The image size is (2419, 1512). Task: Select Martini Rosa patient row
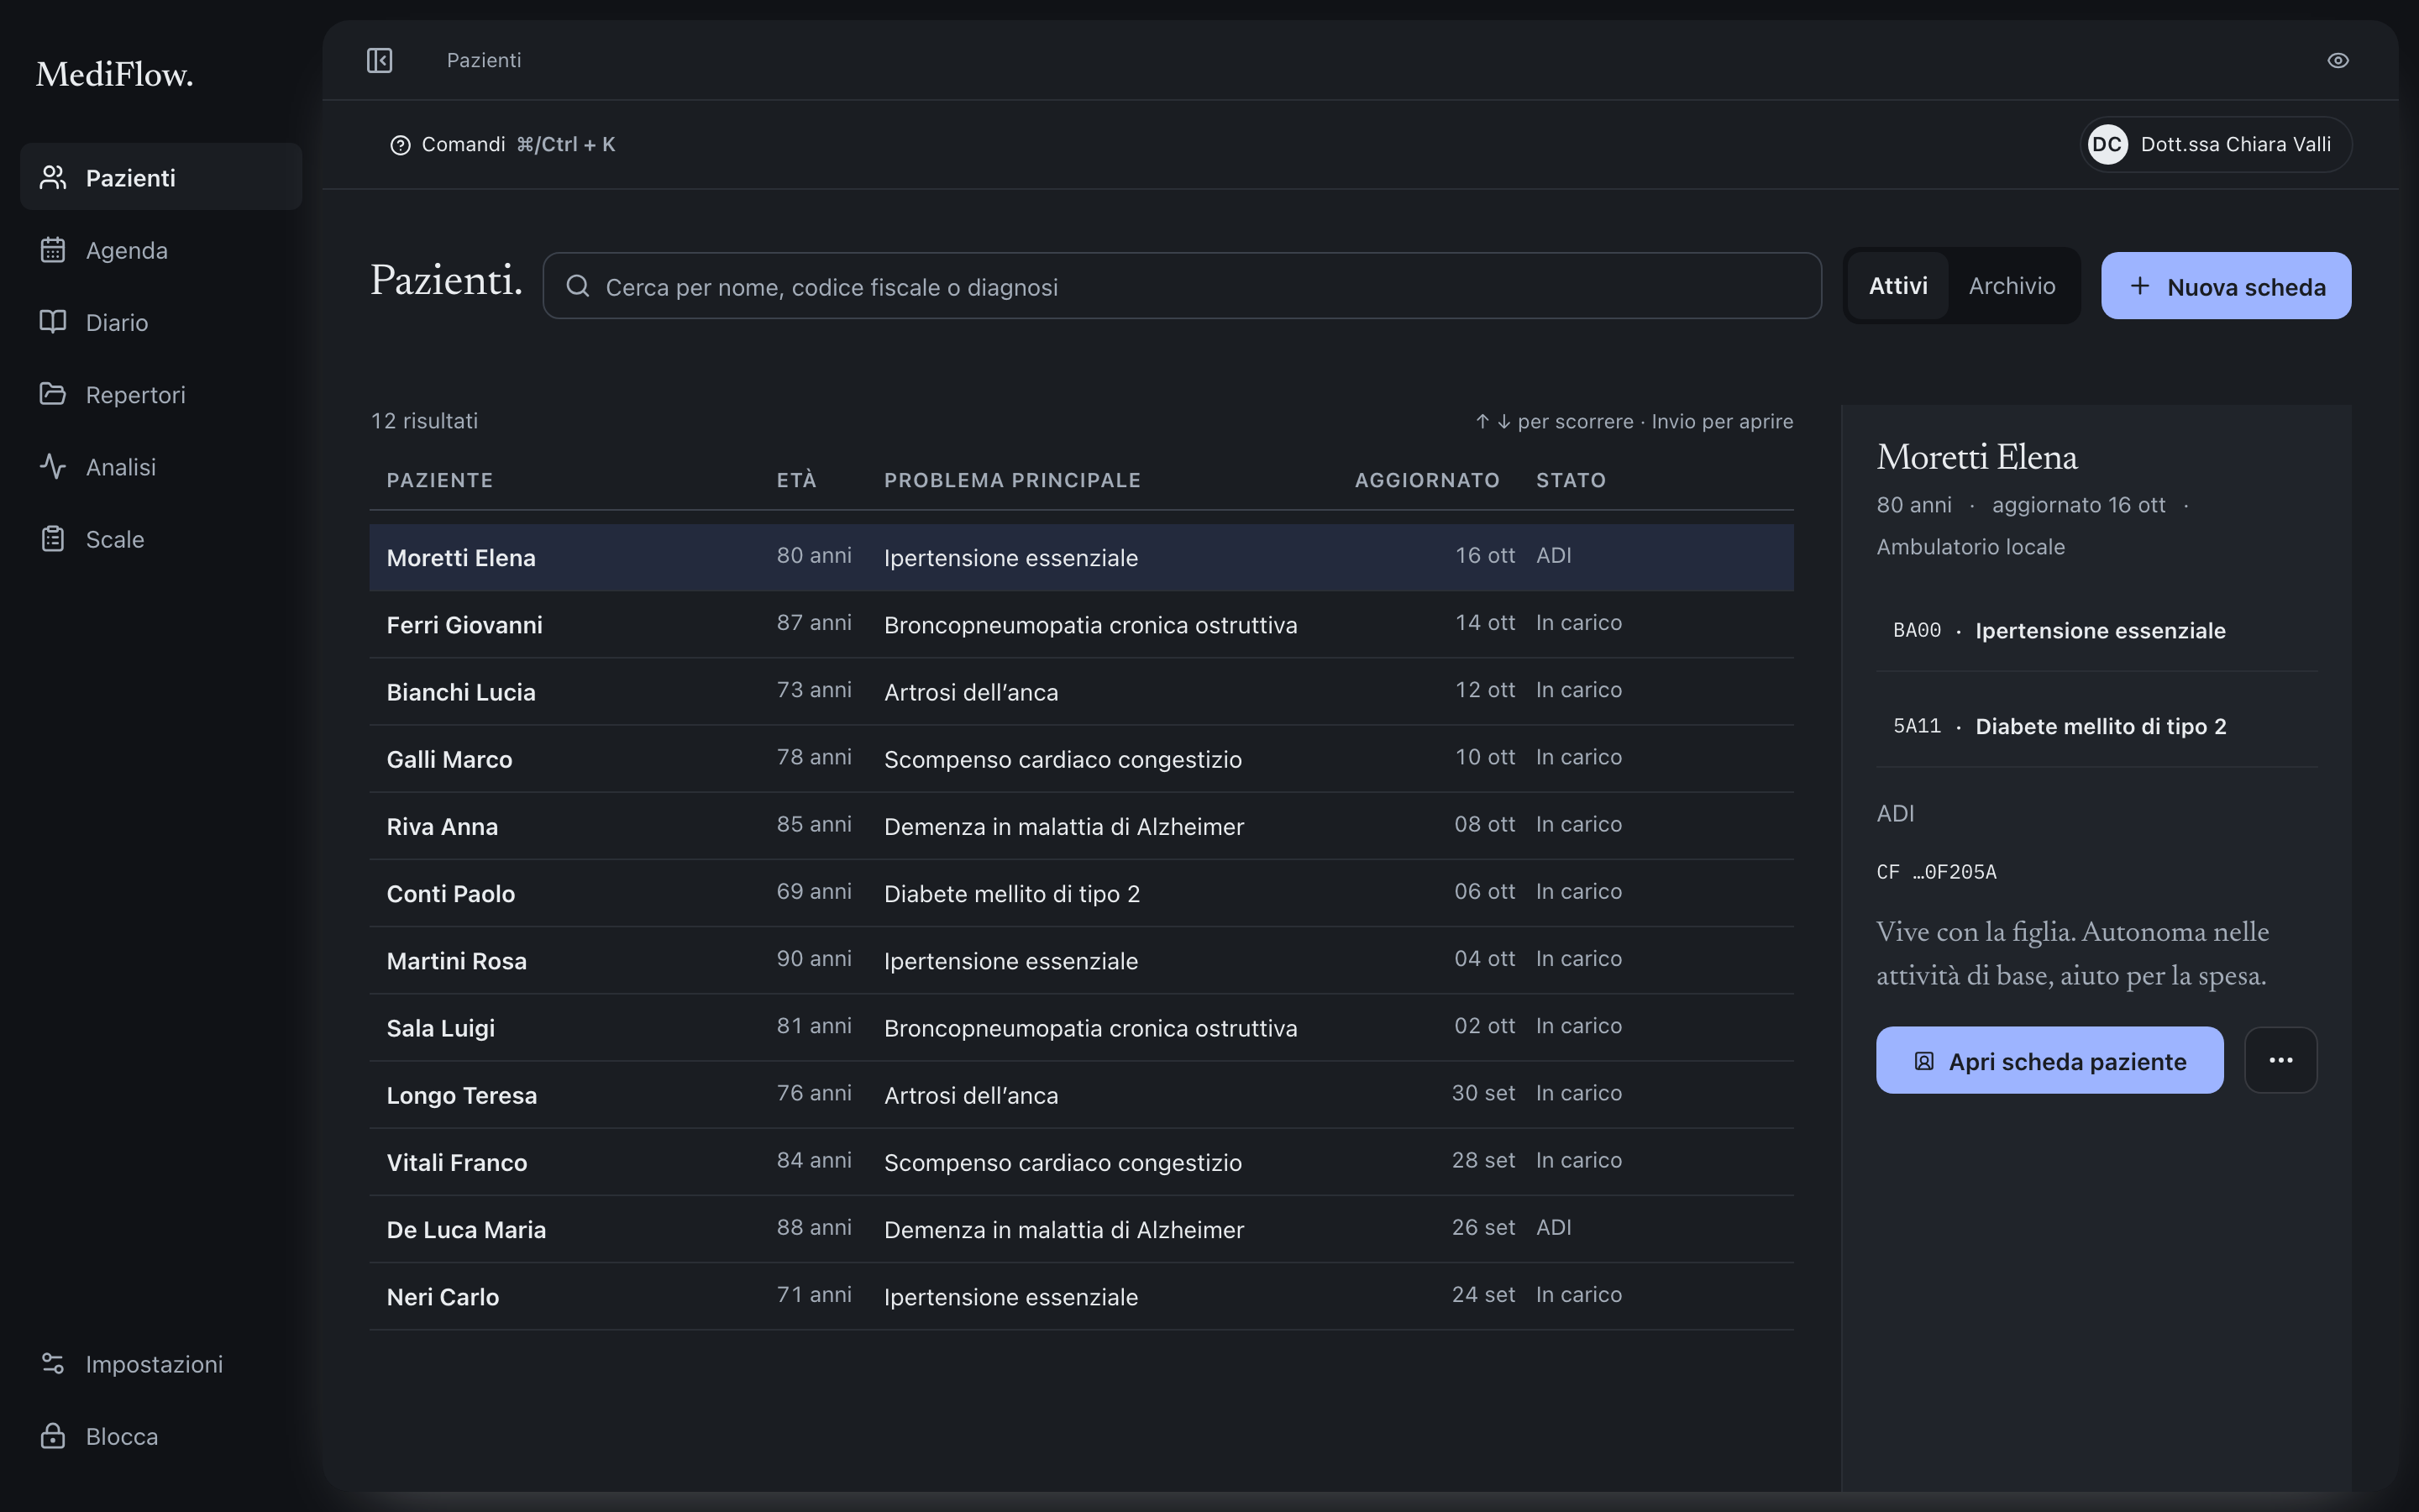1080,960
